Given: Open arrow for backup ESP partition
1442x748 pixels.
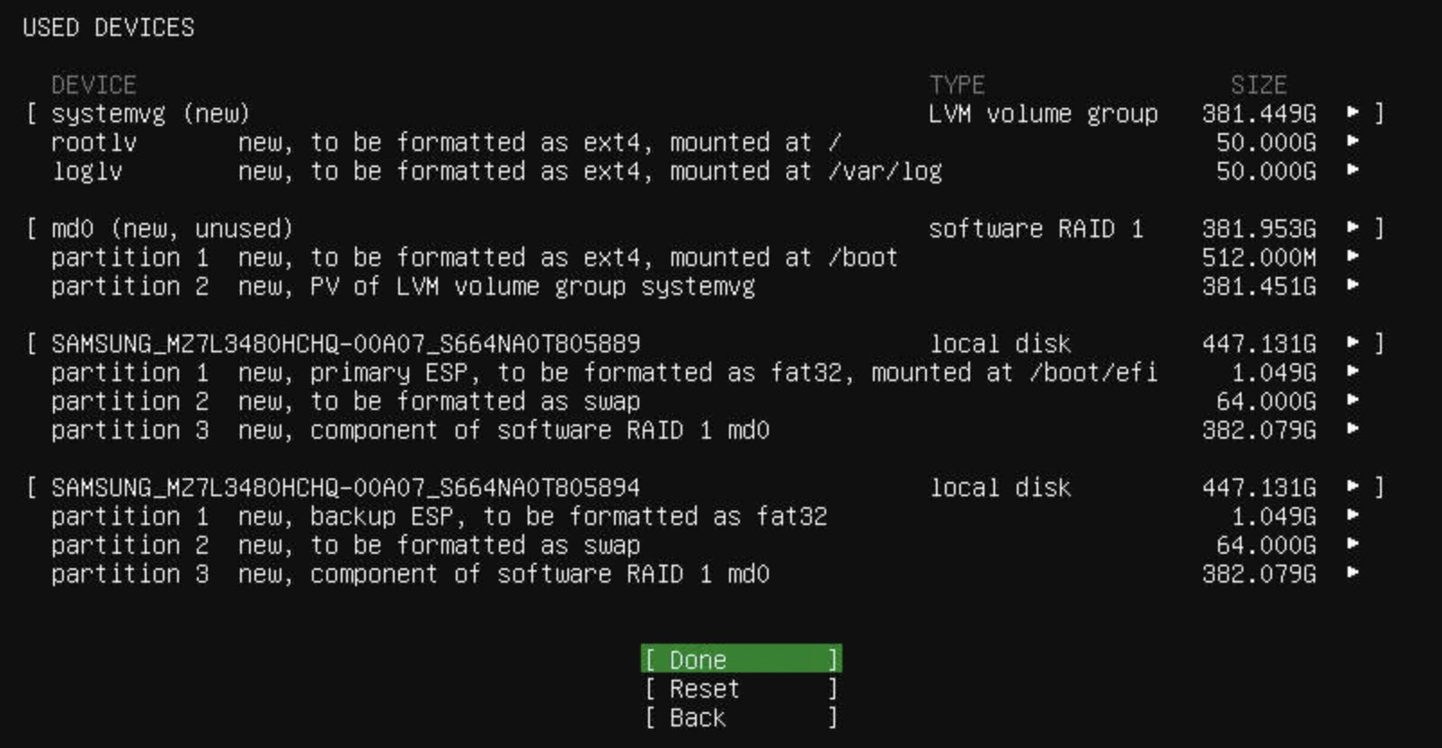Looking at the screenshot, I should [x=1353, y=515].
